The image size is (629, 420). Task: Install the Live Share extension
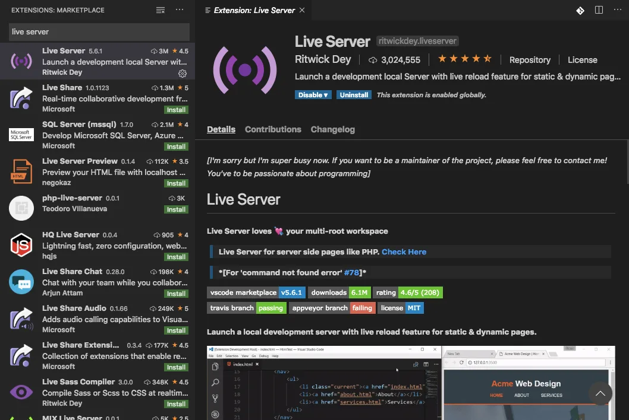tap(176, 110)
